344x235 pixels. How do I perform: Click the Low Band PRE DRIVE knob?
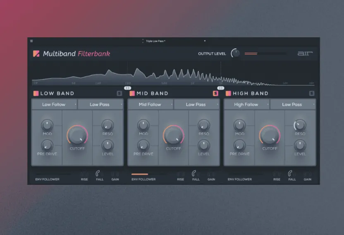[x=47, y=145]
